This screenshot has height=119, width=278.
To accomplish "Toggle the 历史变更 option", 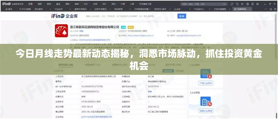I will [x=180, y=71].
